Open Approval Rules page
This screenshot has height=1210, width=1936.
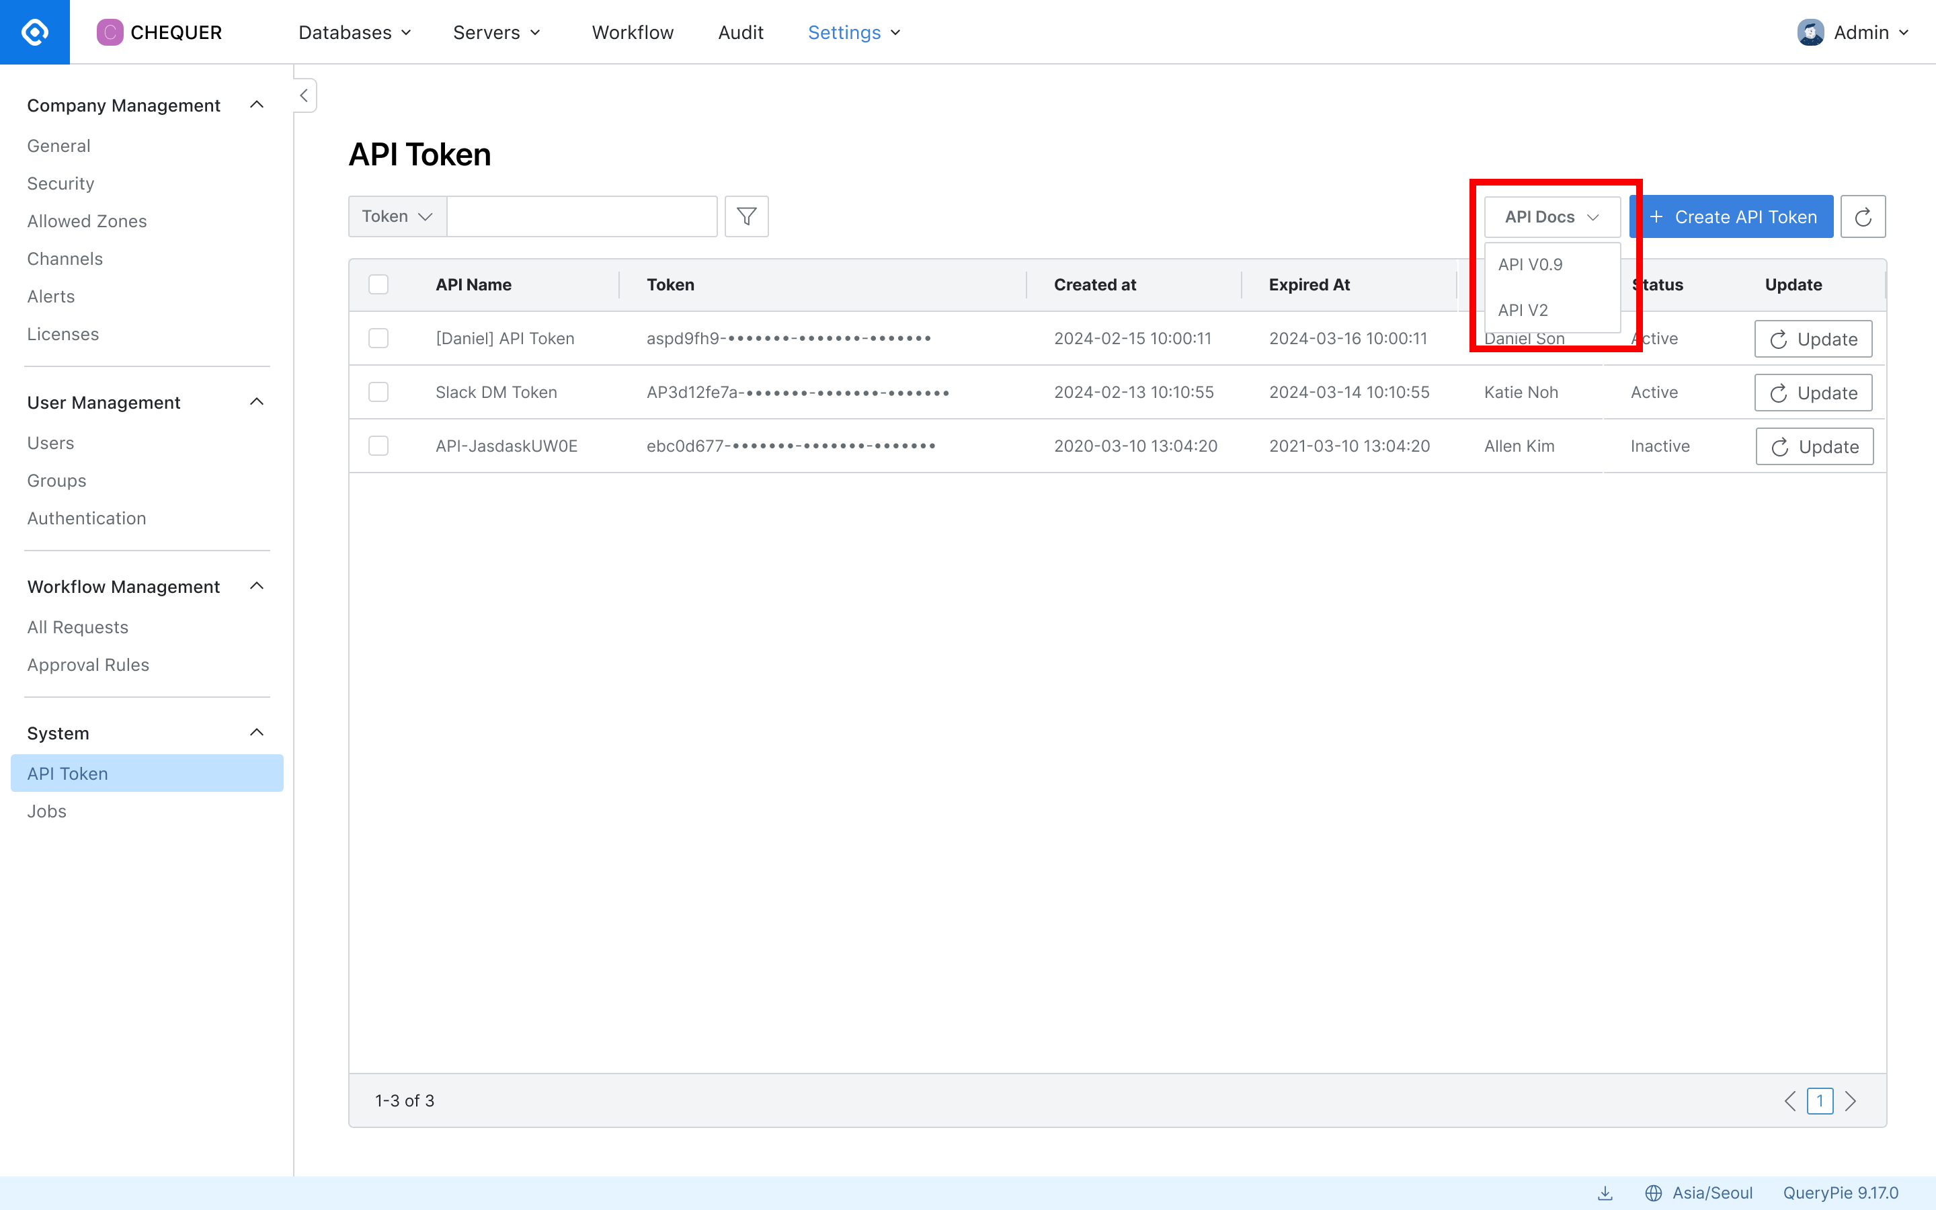[88, 664]
